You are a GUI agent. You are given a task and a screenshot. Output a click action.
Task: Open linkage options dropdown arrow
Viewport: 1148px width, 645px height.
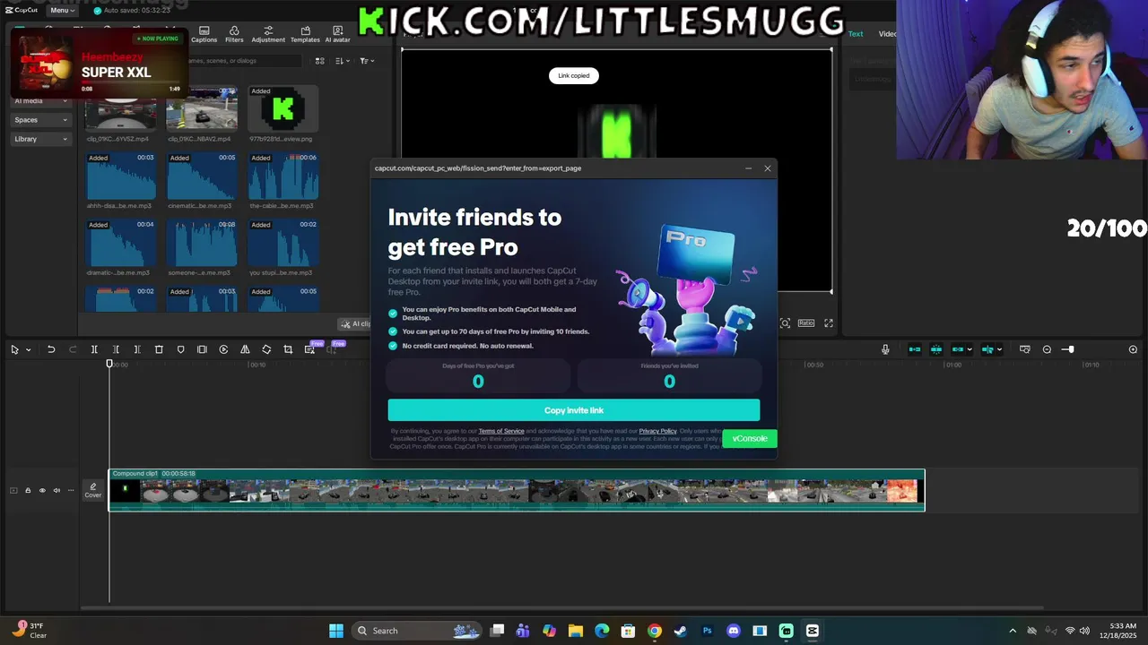(x=970, y=350)
